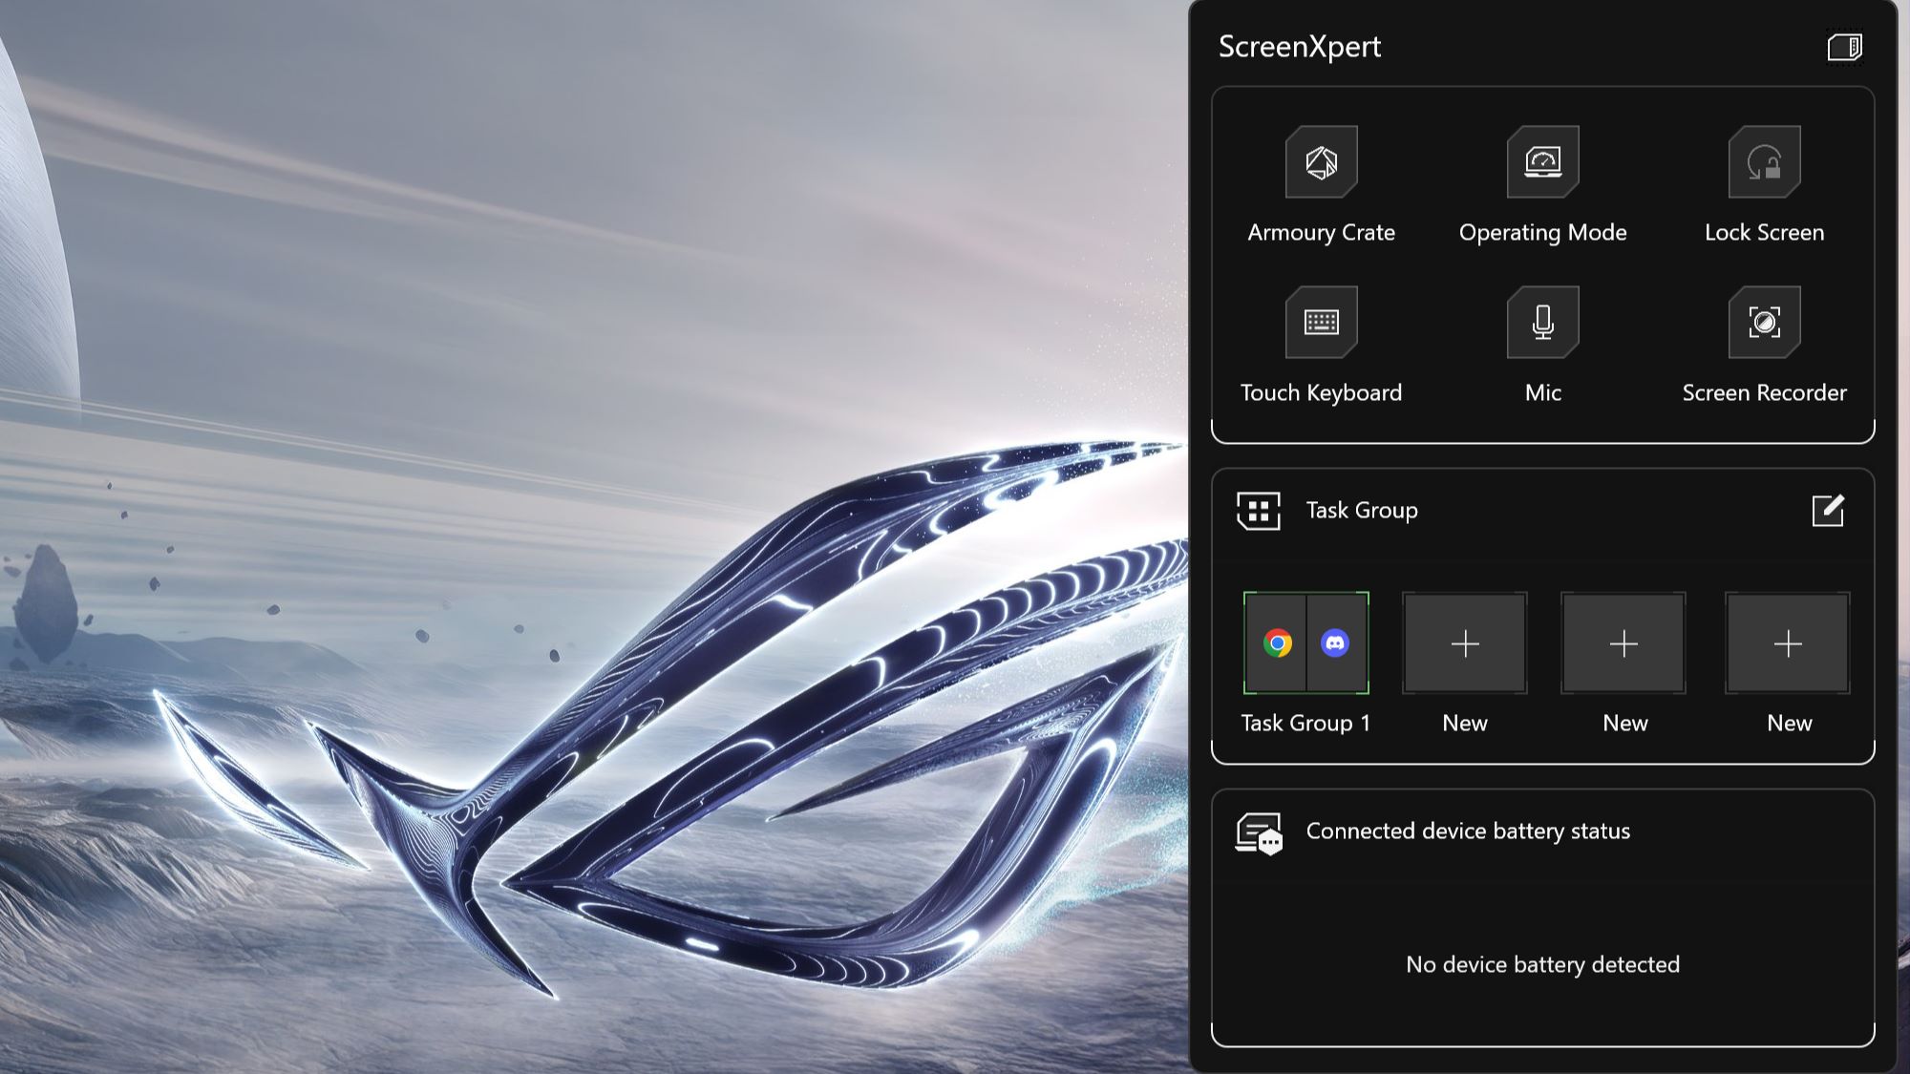Click the Task Group grid icon
The height and width of the screenshot is (1074, 1910).
click(x=1258, y=511)
